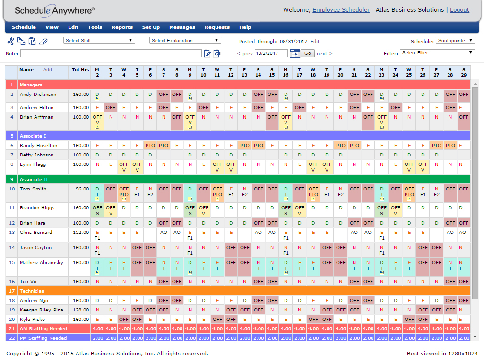Click the Go button
Viewport: 484px width, 363px height.
[x=308, y=53]
